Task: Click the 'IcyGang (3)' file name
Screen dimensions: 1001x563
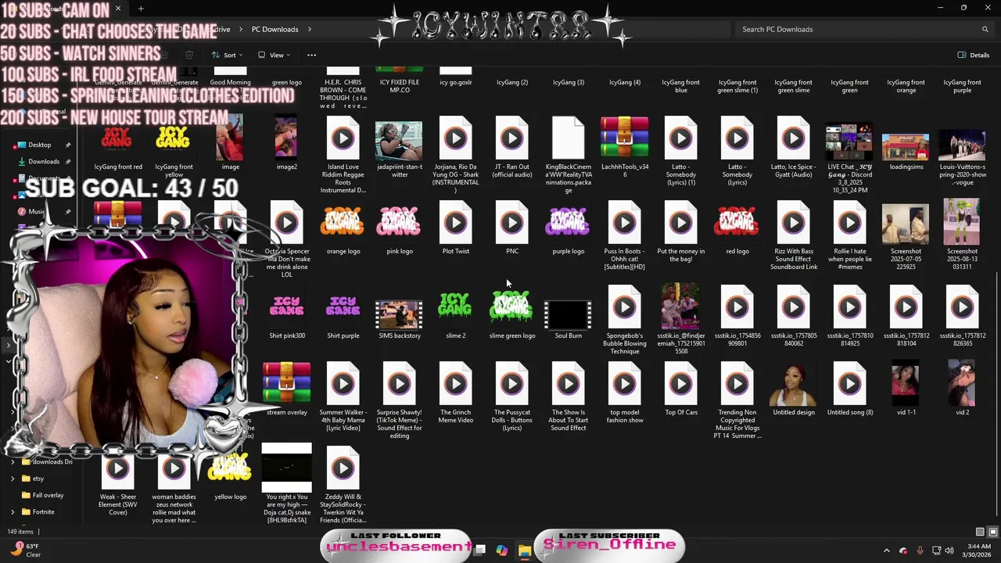Action: (568, 82)
